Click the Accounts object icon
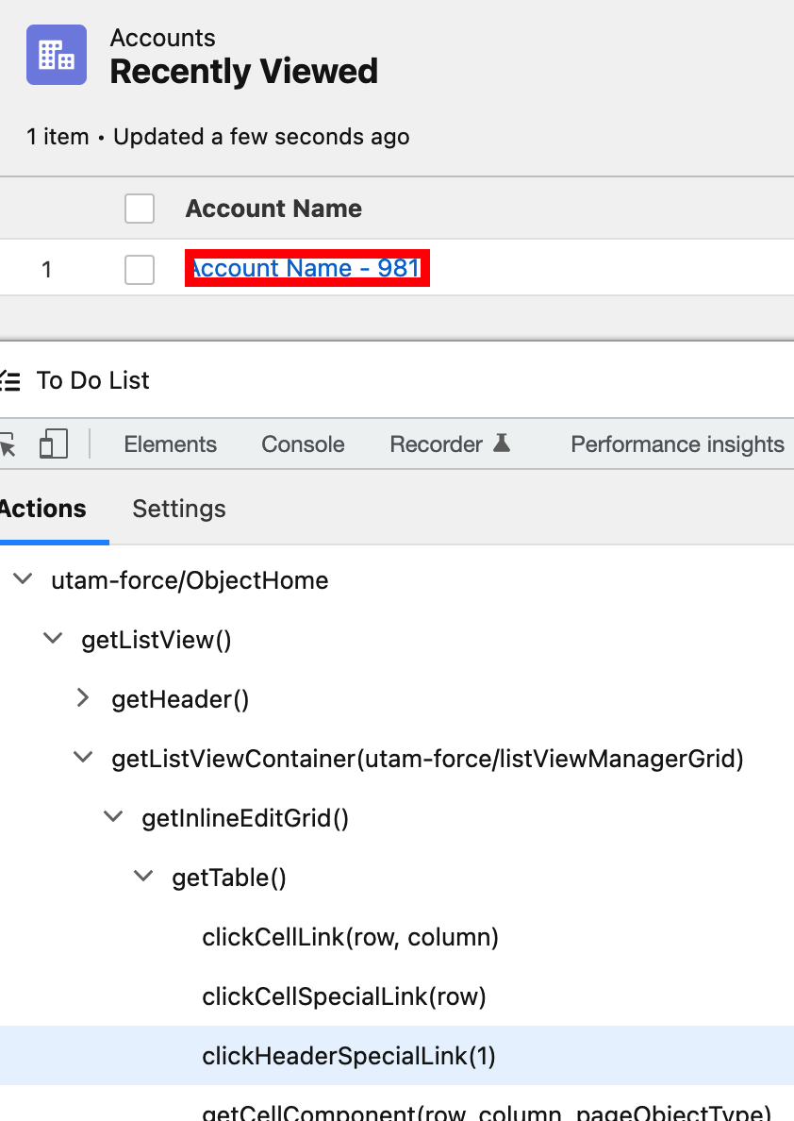The height and width of the screenshot is (1121, 794). [x=57, y=55]
